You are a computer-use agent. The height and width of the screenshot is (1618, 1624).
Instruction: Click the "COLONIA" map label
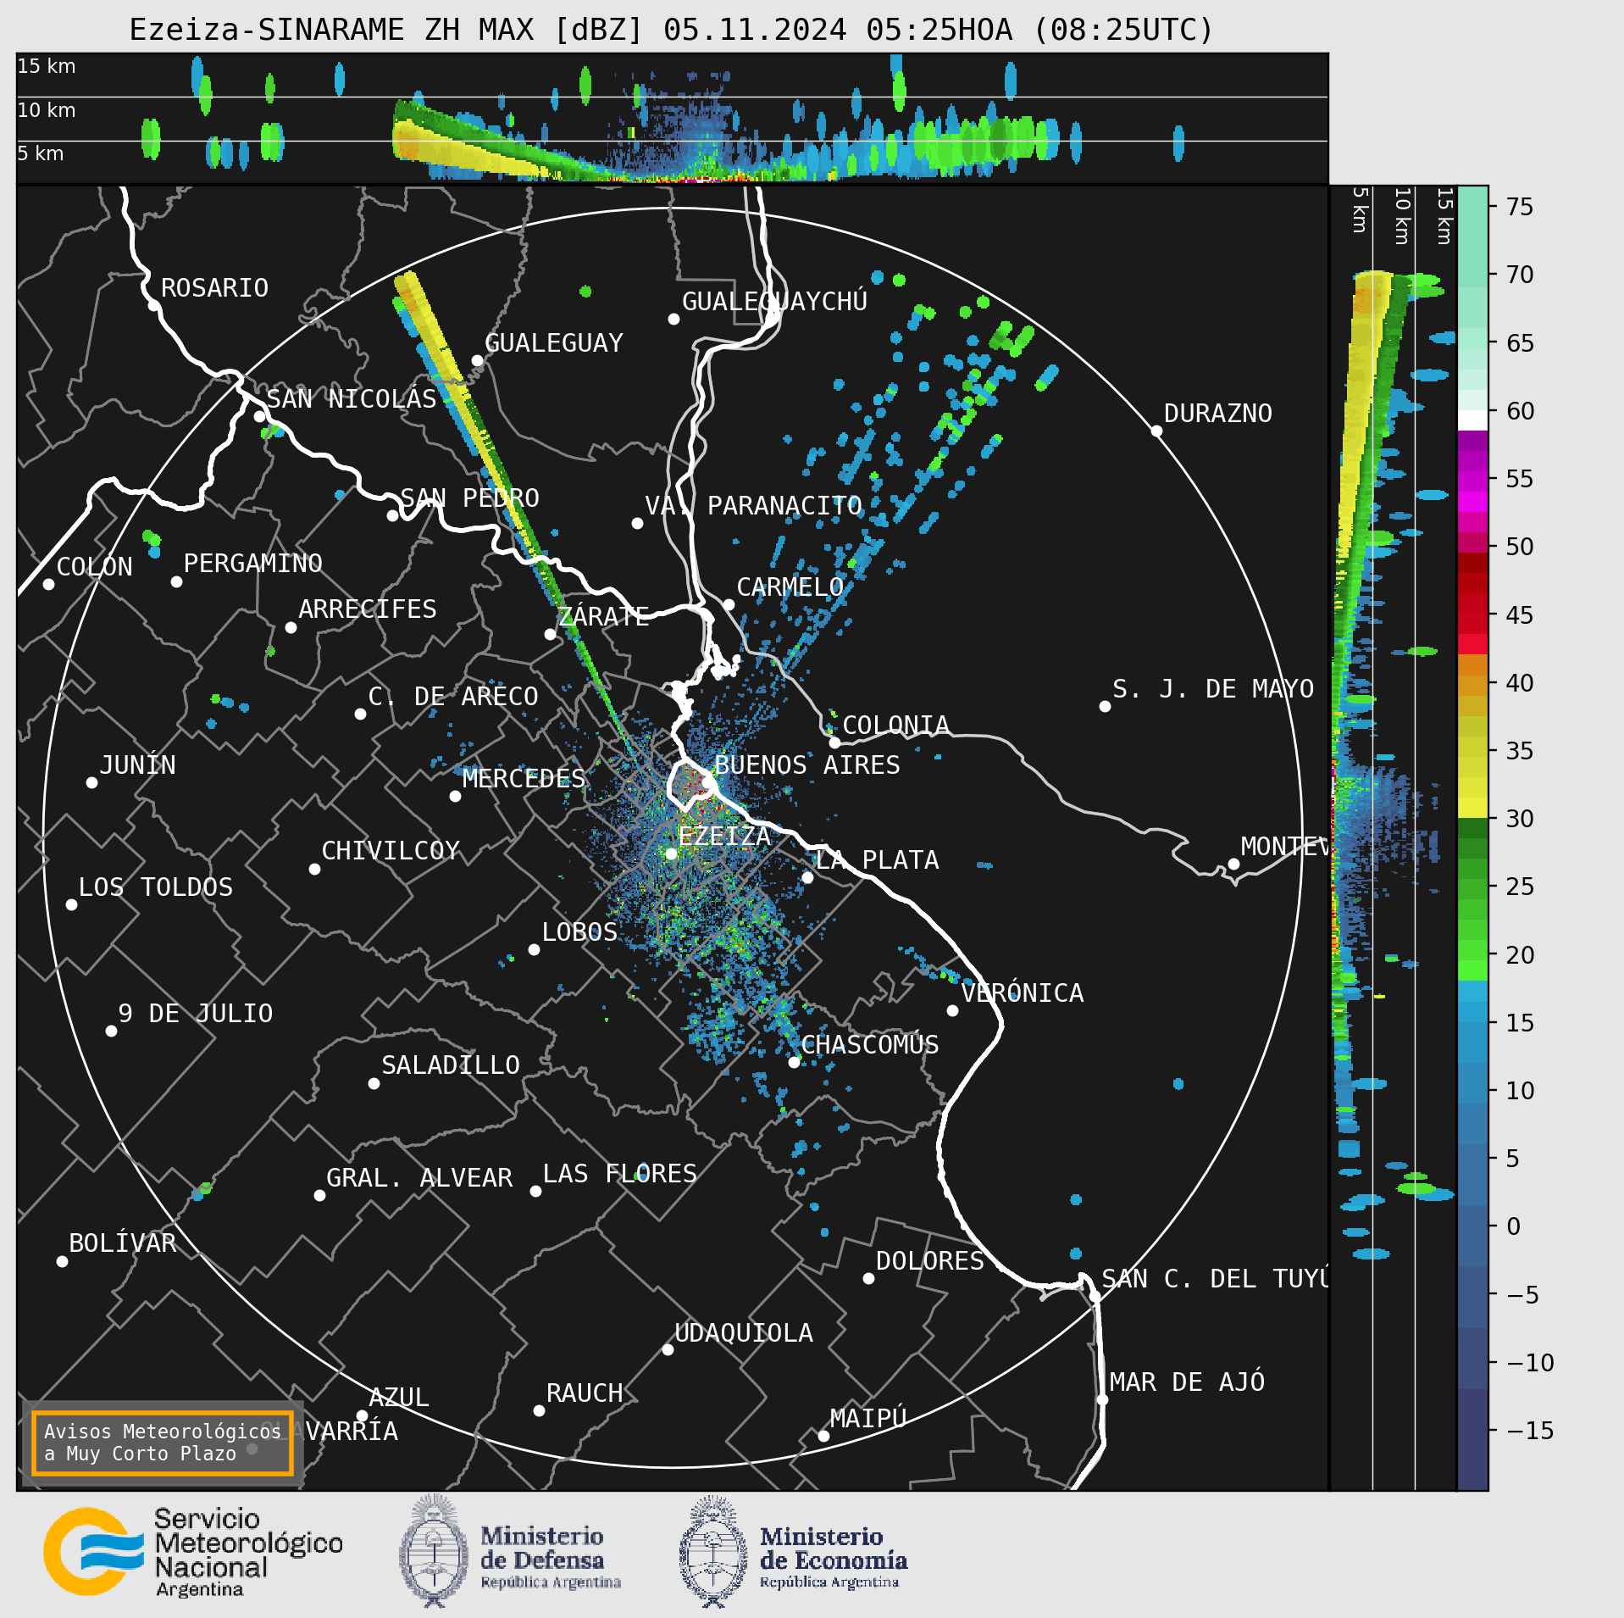895,725
